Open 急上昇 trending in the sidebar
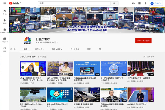Image resolution: width=165 pixels, height=110 pixels. coord(4,21)
